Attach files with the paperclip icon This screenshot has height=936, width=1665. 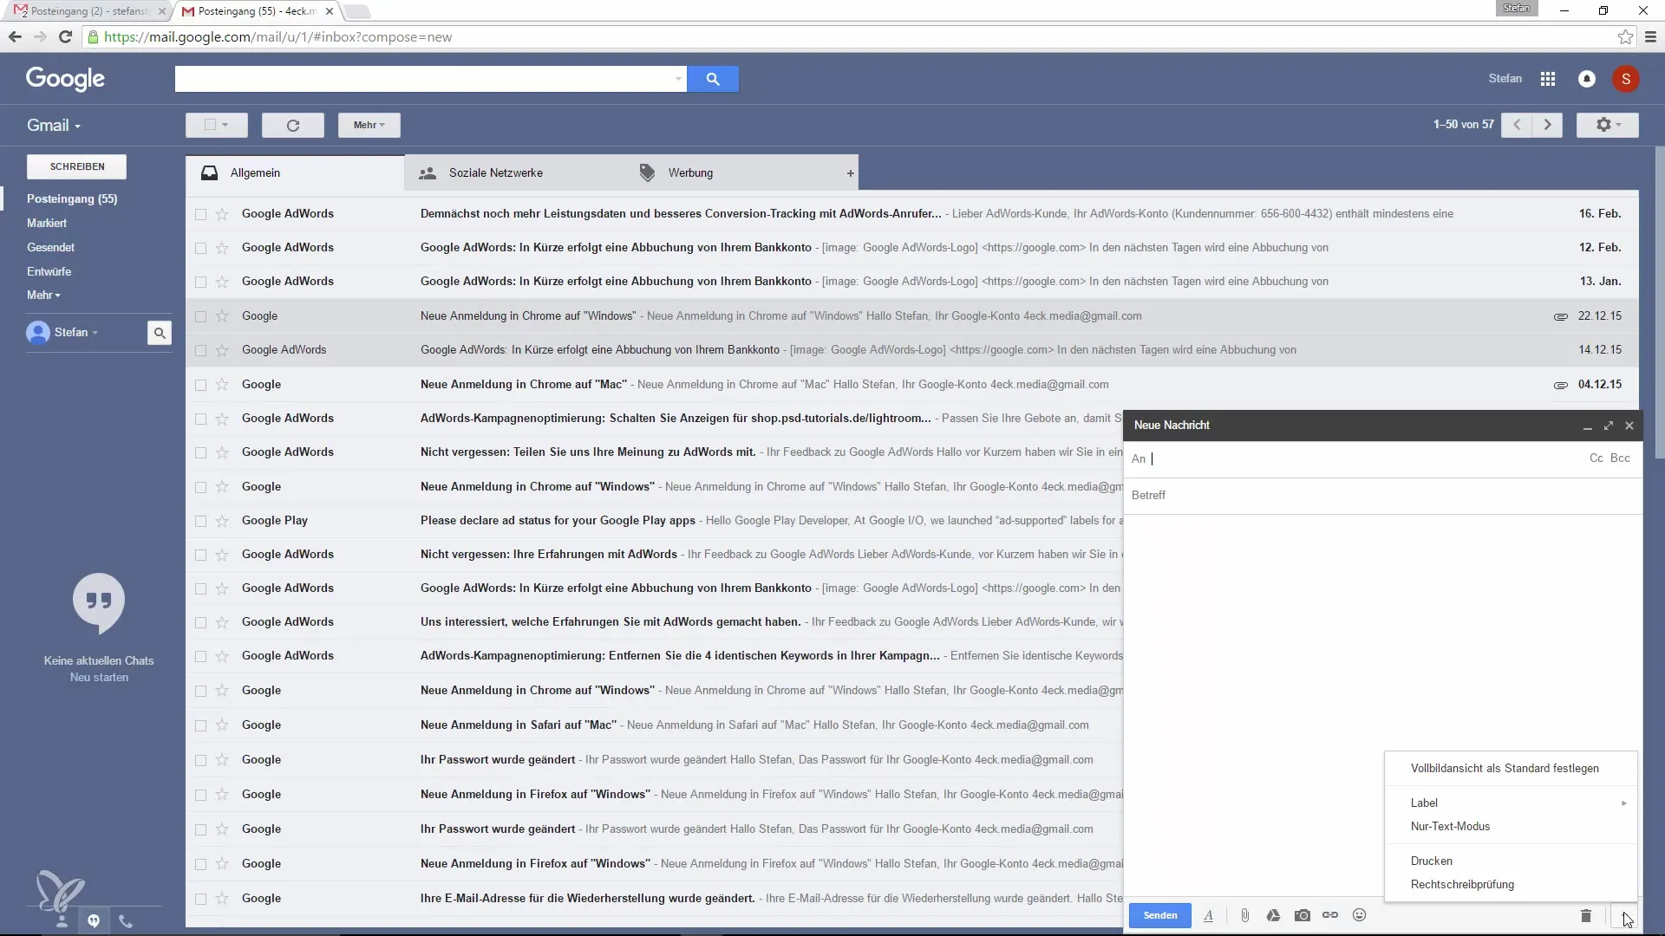click(x=1244, y=915)
